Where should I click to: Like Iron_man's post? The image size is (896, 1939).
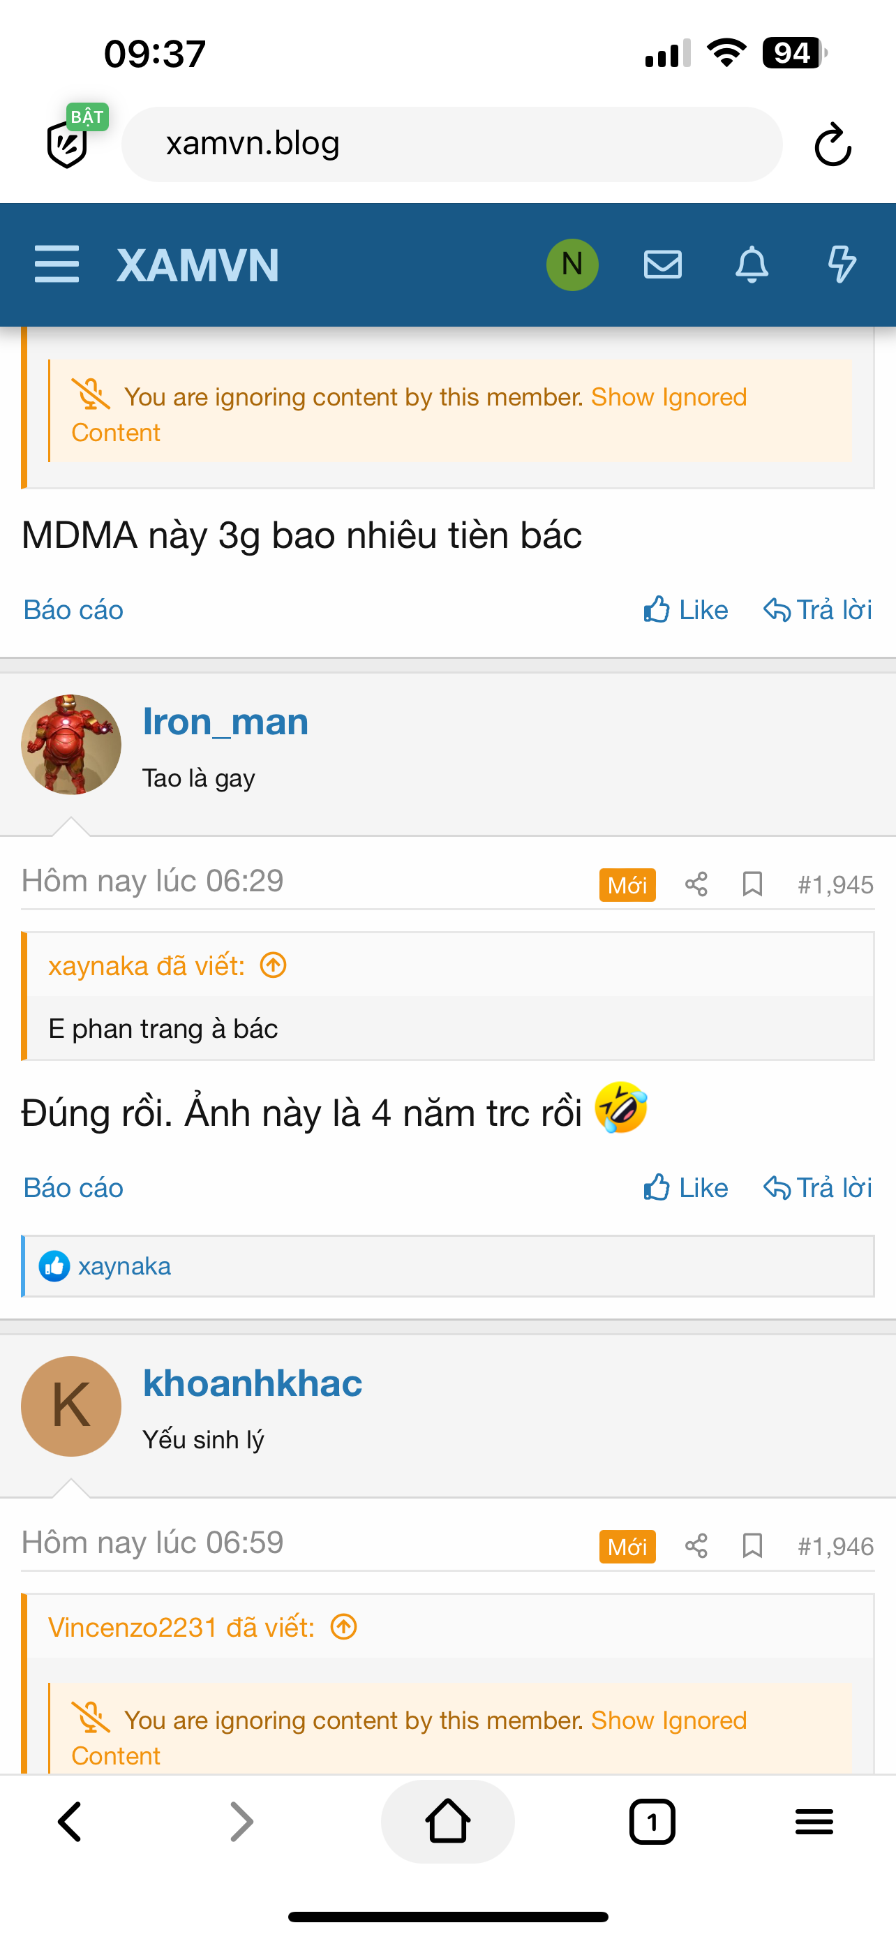[x=685, y=1188]
